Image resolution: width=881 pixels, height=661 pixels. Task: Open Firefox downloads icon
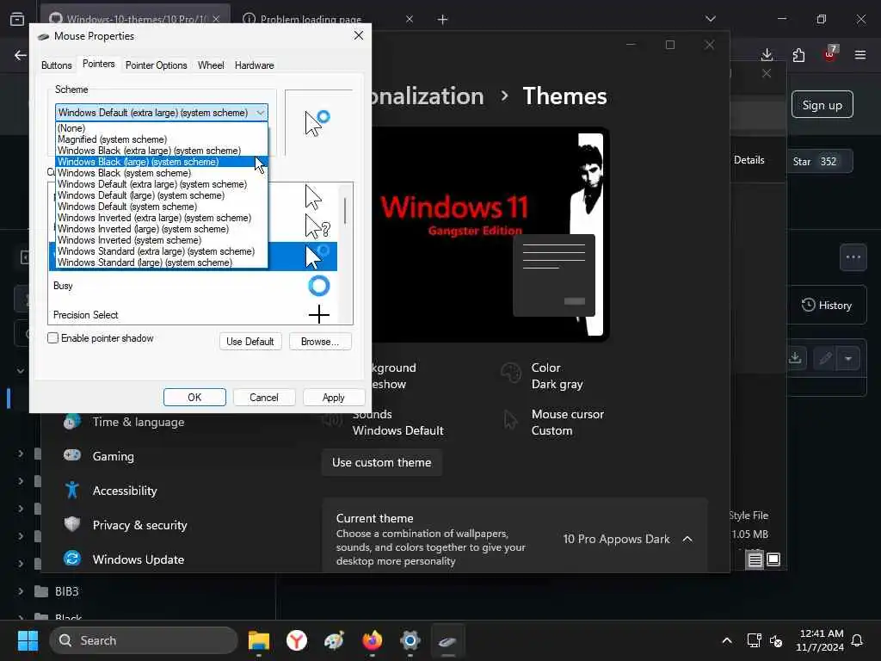click(x=767, y=54)
